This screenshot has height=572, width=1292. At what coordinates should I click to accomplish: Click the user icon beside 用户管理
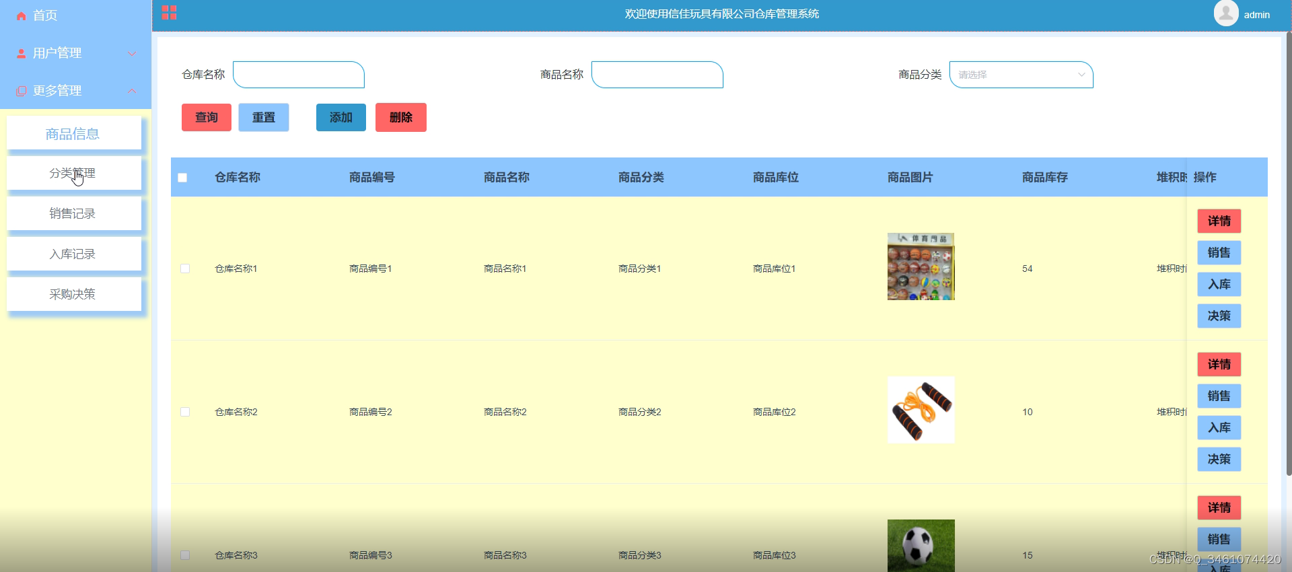[x=22, y=53]
